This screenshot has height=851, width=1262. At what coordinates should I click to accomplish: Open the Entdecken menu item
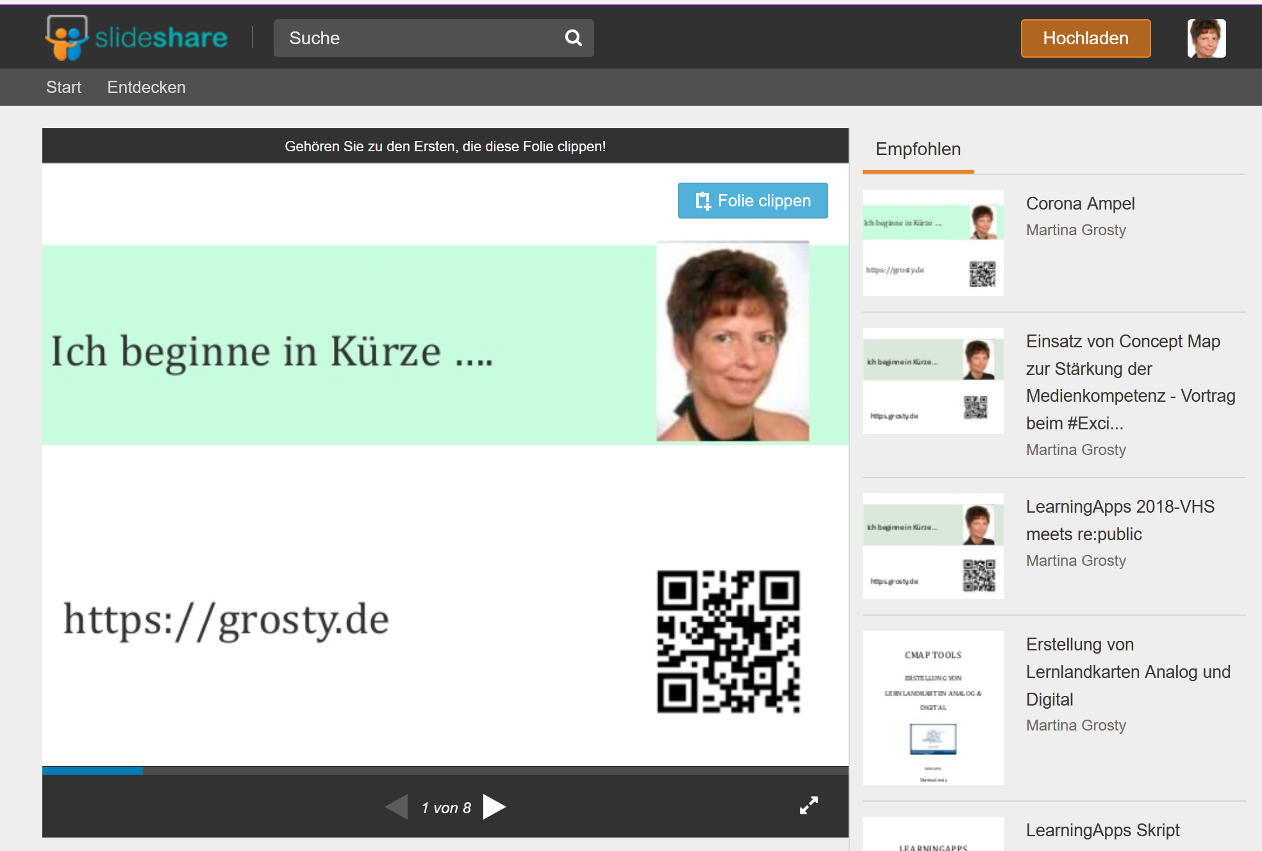coord(146,87)
